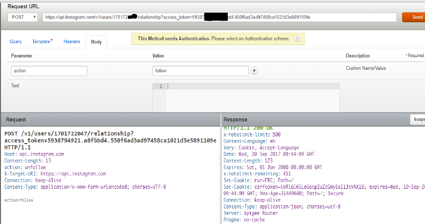This screenshot has height=224, width=425.
Task: Click 'Please select an Authentication scheme' message
Action: tap(250, 39)
